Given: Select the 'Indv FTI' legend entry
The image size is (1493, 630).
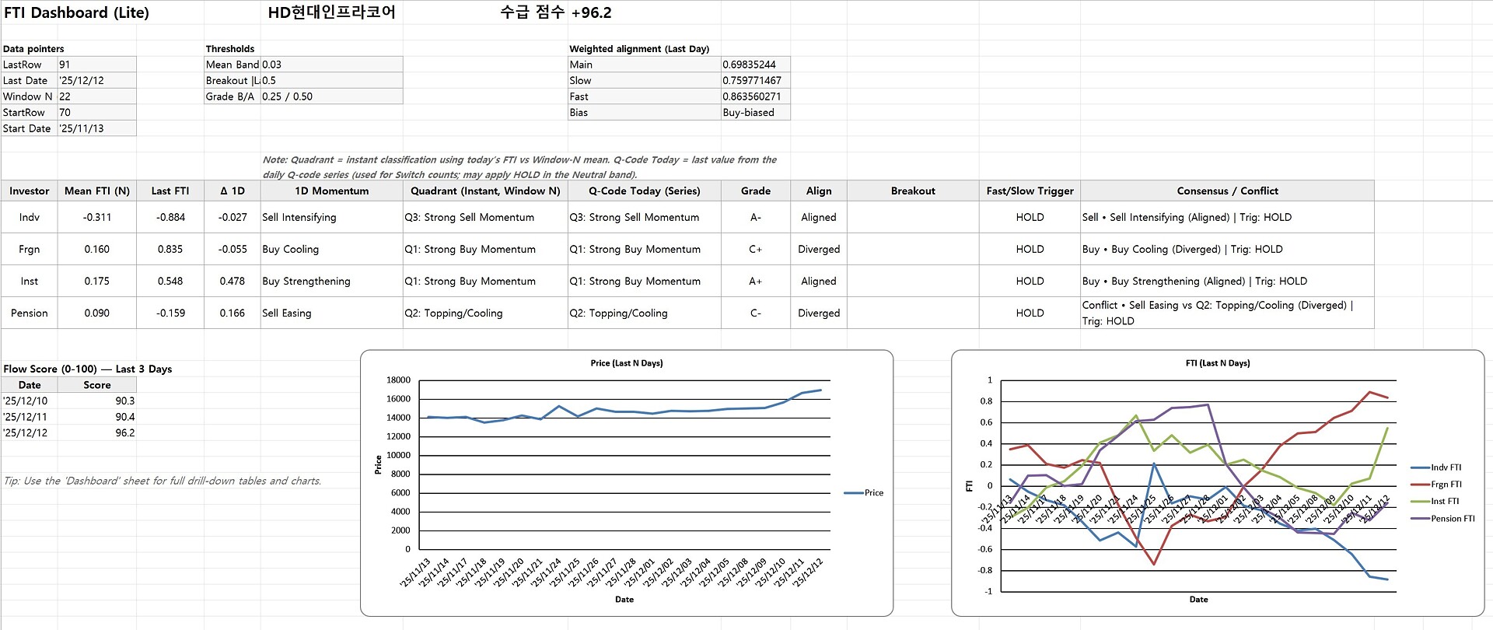Looking at the screenshot, I should click(x=1436, y=467).
